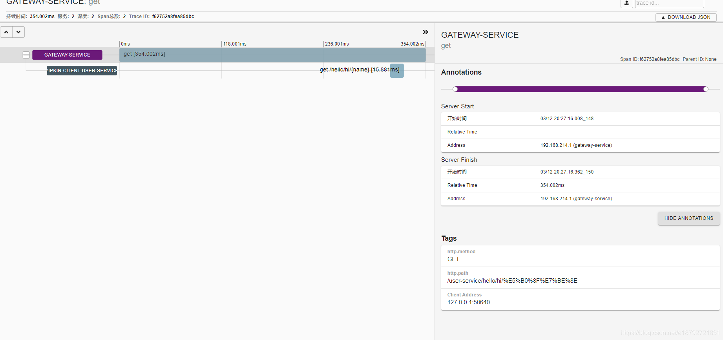Screen dimensions: 723x340
Task: Click the 118.001ms timeline tick label
Action: (x=235, y=44)
